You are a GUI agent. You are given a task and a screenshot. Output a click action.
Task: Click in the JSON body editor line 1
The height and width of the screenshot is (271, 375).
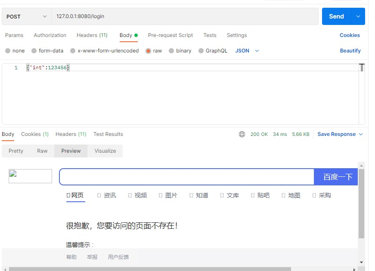(192, 68)
